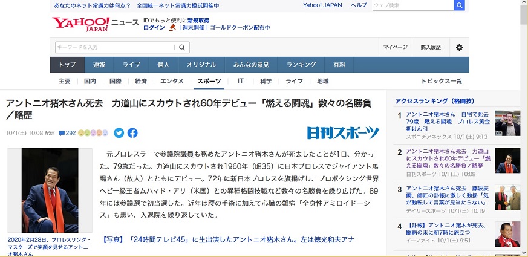Click the Yahoo! JAPAN News logo
Screen dimensions: 528x257
pos(96,24)
